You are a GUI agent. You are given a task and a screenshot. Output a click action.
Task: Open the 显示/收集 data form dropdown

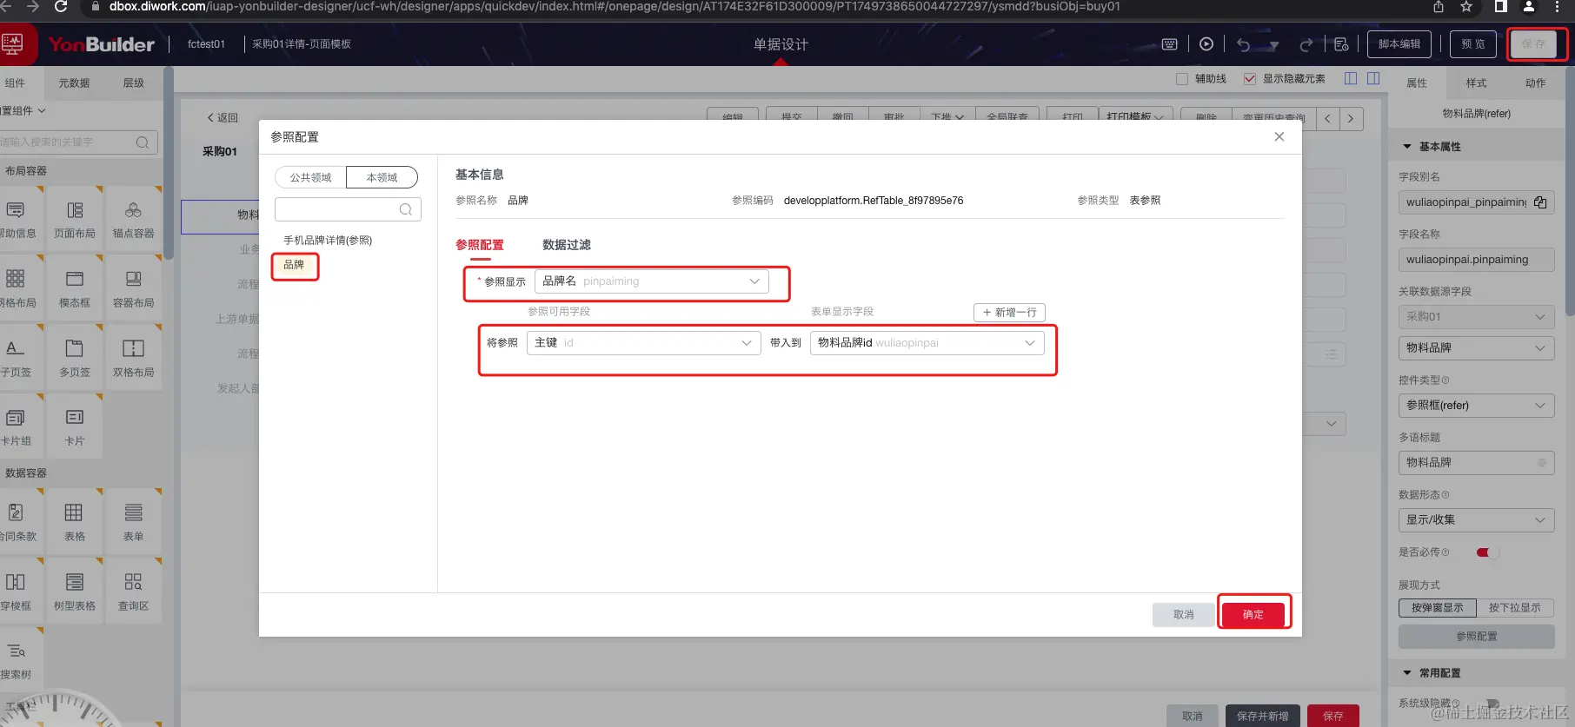tap(1476, 520)
